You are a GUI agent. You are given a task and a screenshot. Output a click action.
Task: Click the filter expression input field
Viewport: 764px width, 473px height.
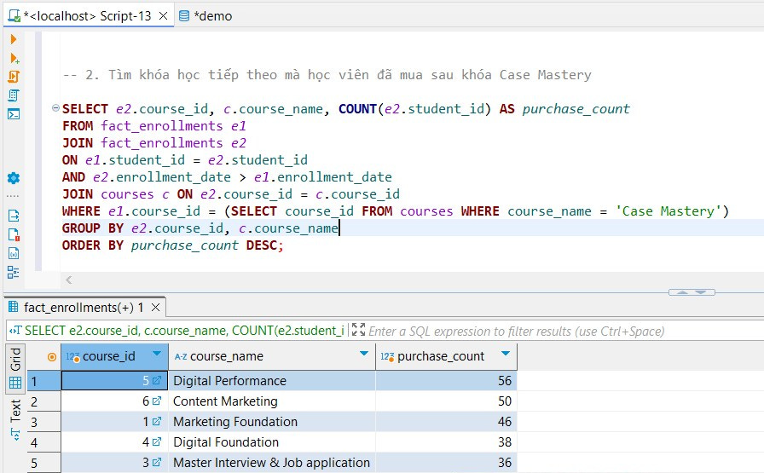(546, 331)
